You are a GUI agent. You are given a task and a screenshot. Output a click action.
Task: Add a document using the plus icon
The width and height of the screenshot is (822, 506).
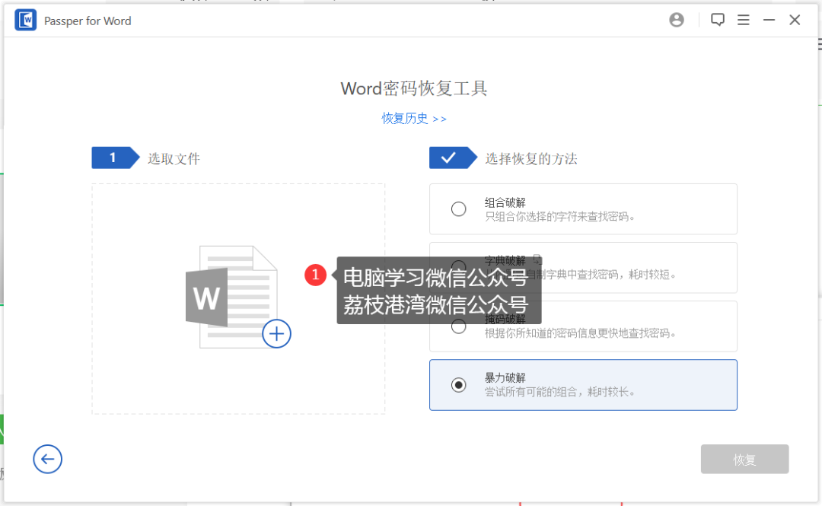point(276,333)
